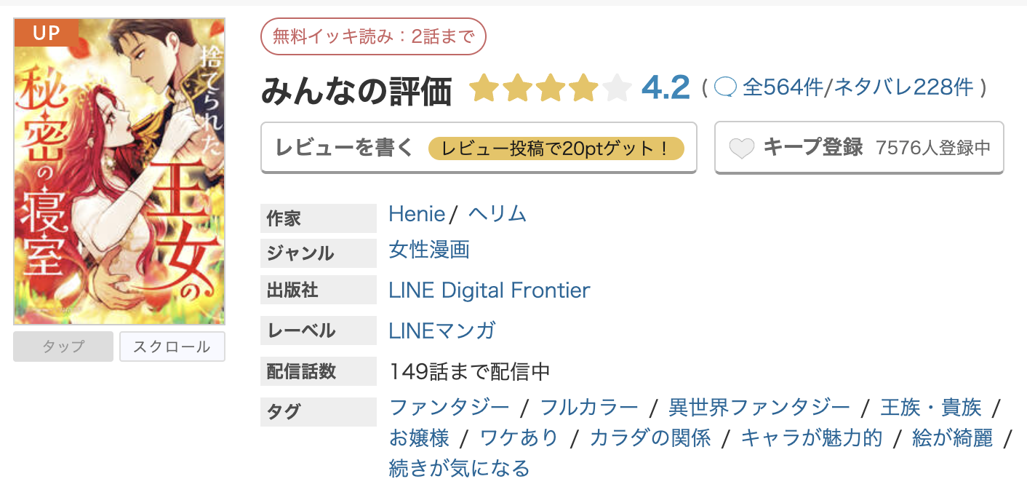
Task: Click the speech bubble icon beside review count
Action: (724, 87)
